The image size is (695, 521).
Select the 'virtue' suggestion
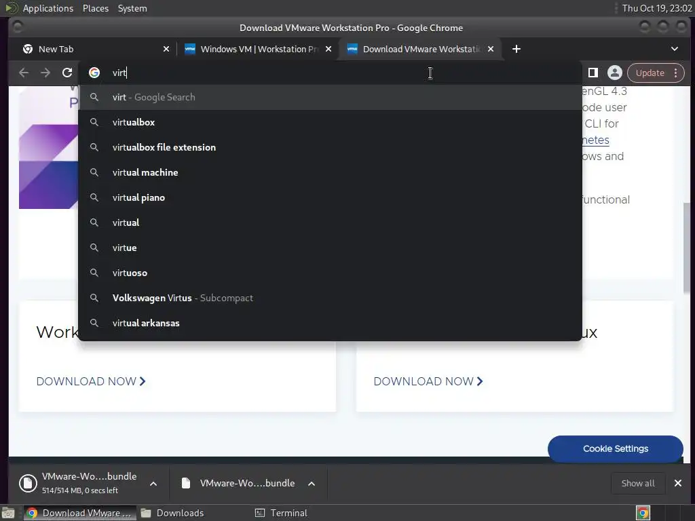click(x=330, y=248)
